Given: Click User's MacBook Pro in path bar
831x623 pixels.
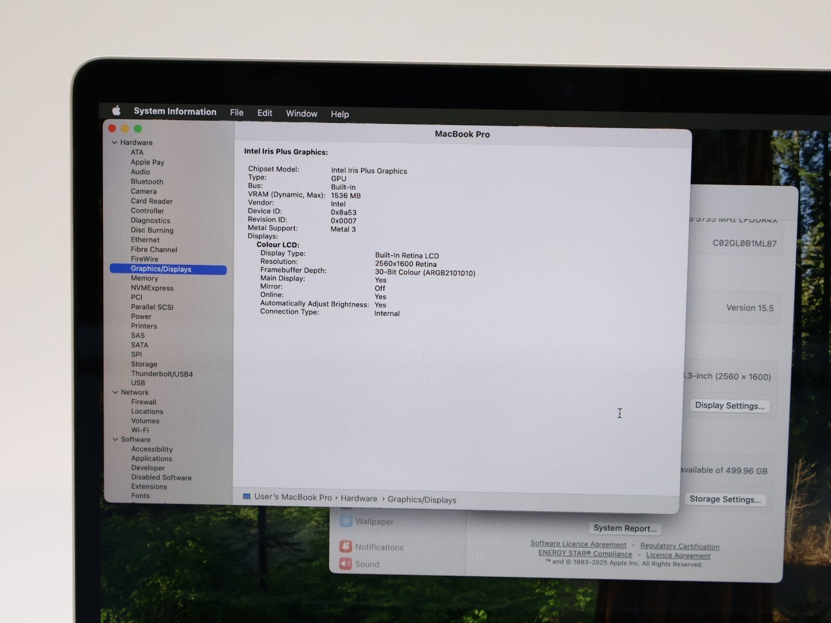Looking at the screenshot, I should tap(293, 497).
